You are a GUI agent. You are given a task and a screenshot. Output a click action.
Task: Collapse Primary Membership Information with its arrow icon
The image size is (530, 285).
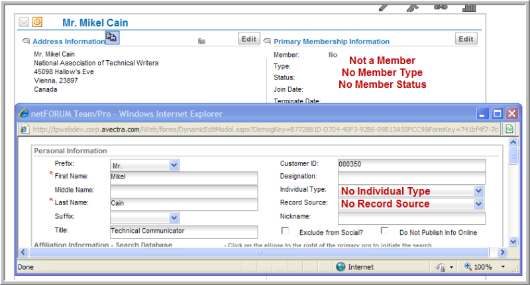pos(267,41)
